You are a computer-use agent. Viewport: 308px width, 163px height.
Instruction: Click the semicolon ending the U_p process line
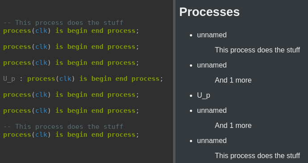click(161, 79)
